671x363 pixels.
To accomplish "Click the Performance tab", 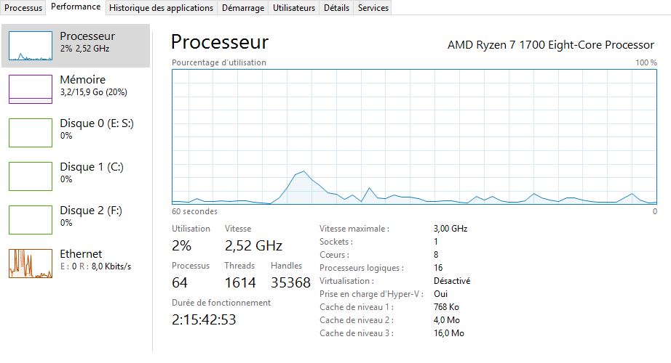I will point(76,7).
